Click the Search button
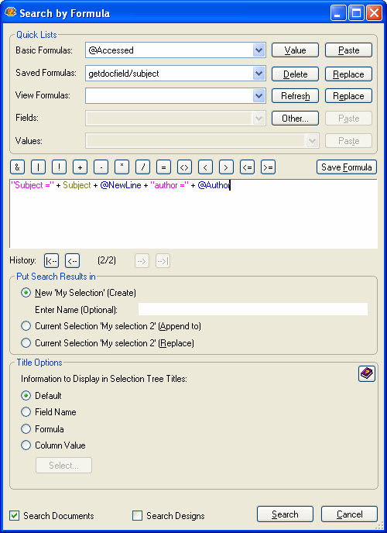The width and height of the screenshot is (387, 533). tap(285, 514)
